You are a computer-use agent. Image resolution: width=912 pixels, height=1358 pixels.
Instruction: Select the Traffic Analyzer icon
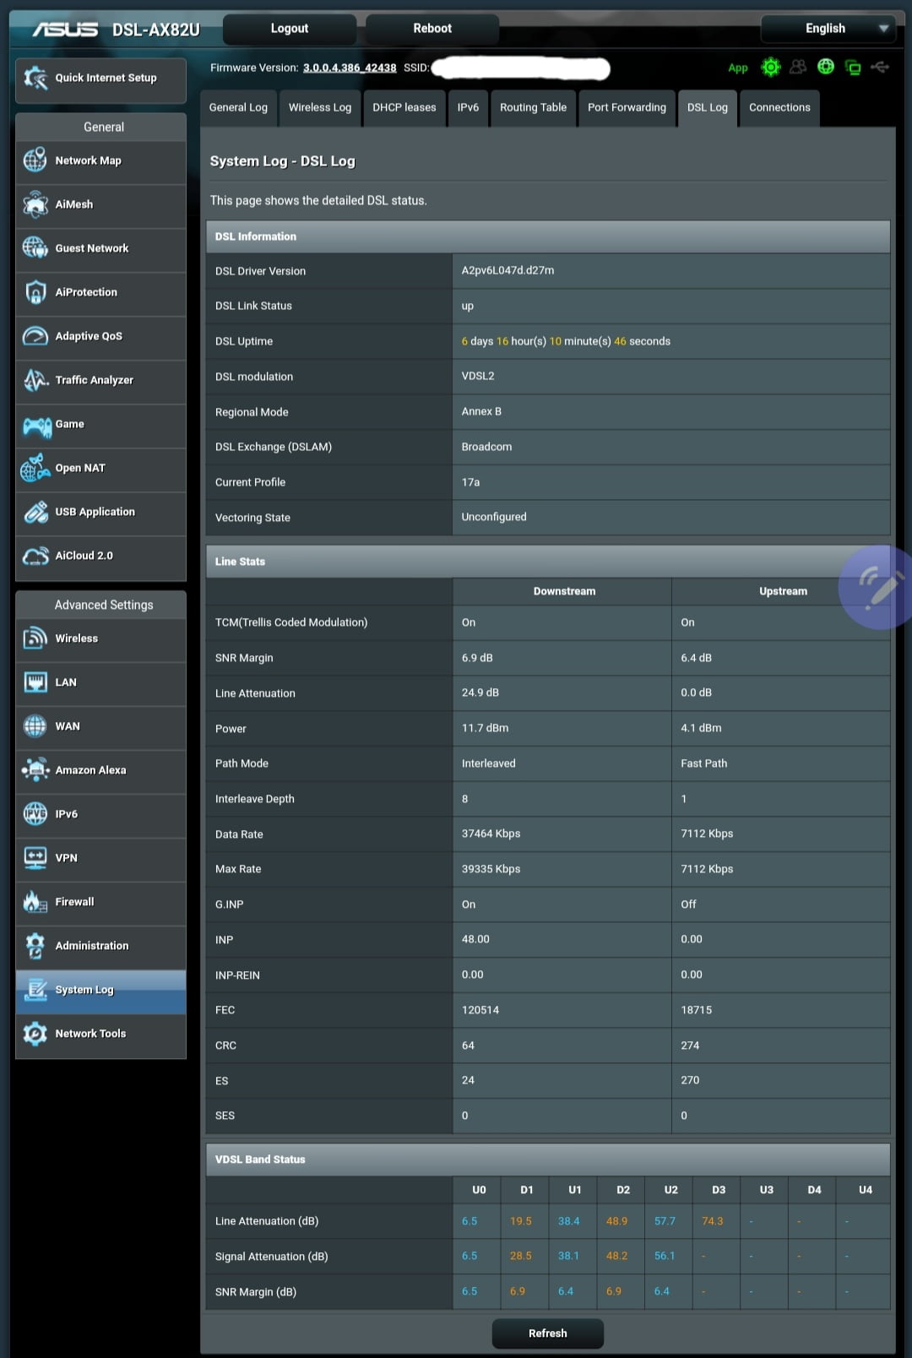tap(35, 380)
